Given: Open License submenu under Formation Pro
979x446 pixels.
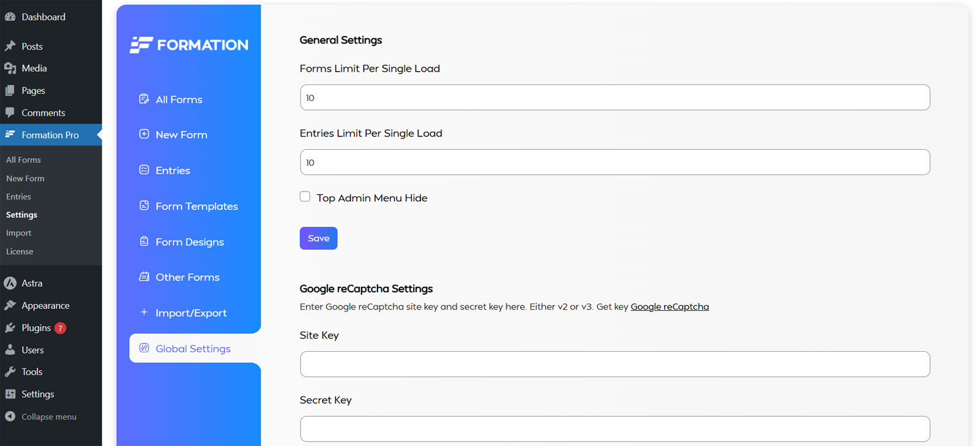Looking at the screenshot, I should [x=20, y=251].
